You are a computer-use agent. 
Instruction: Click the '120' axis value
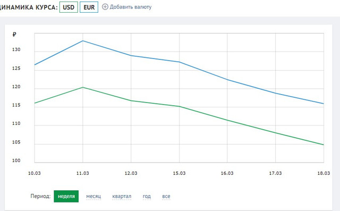(16, 87)
